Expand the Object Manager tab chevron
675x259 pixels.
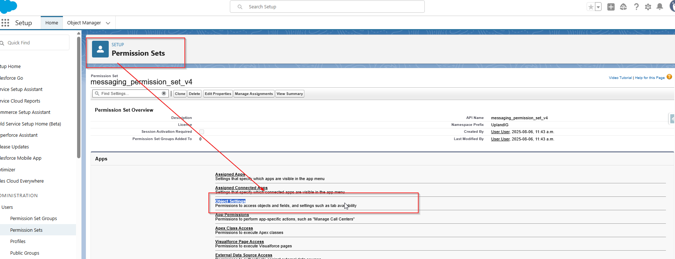pyautogui.click(x=108, y=23)
